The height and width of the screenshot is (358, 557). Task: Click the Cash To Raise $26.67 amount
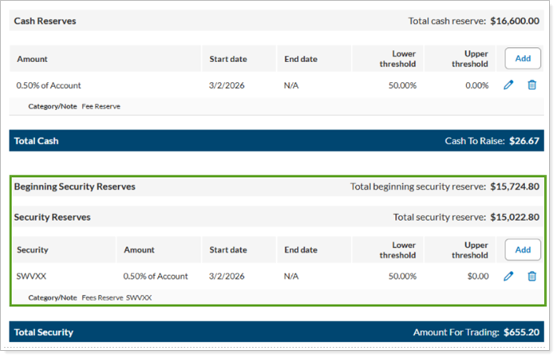525,141
